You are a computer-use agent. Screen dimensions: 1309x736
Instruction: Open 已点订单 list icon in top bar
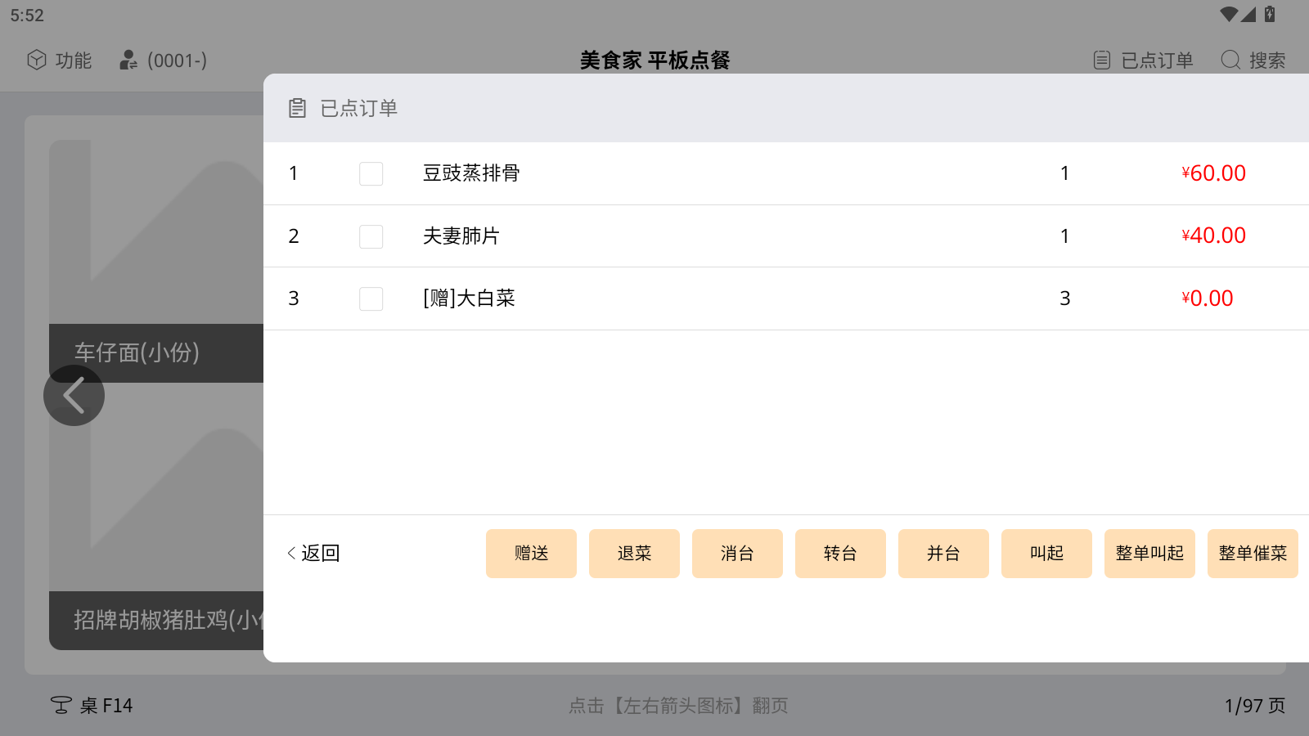coord(1102,60)
